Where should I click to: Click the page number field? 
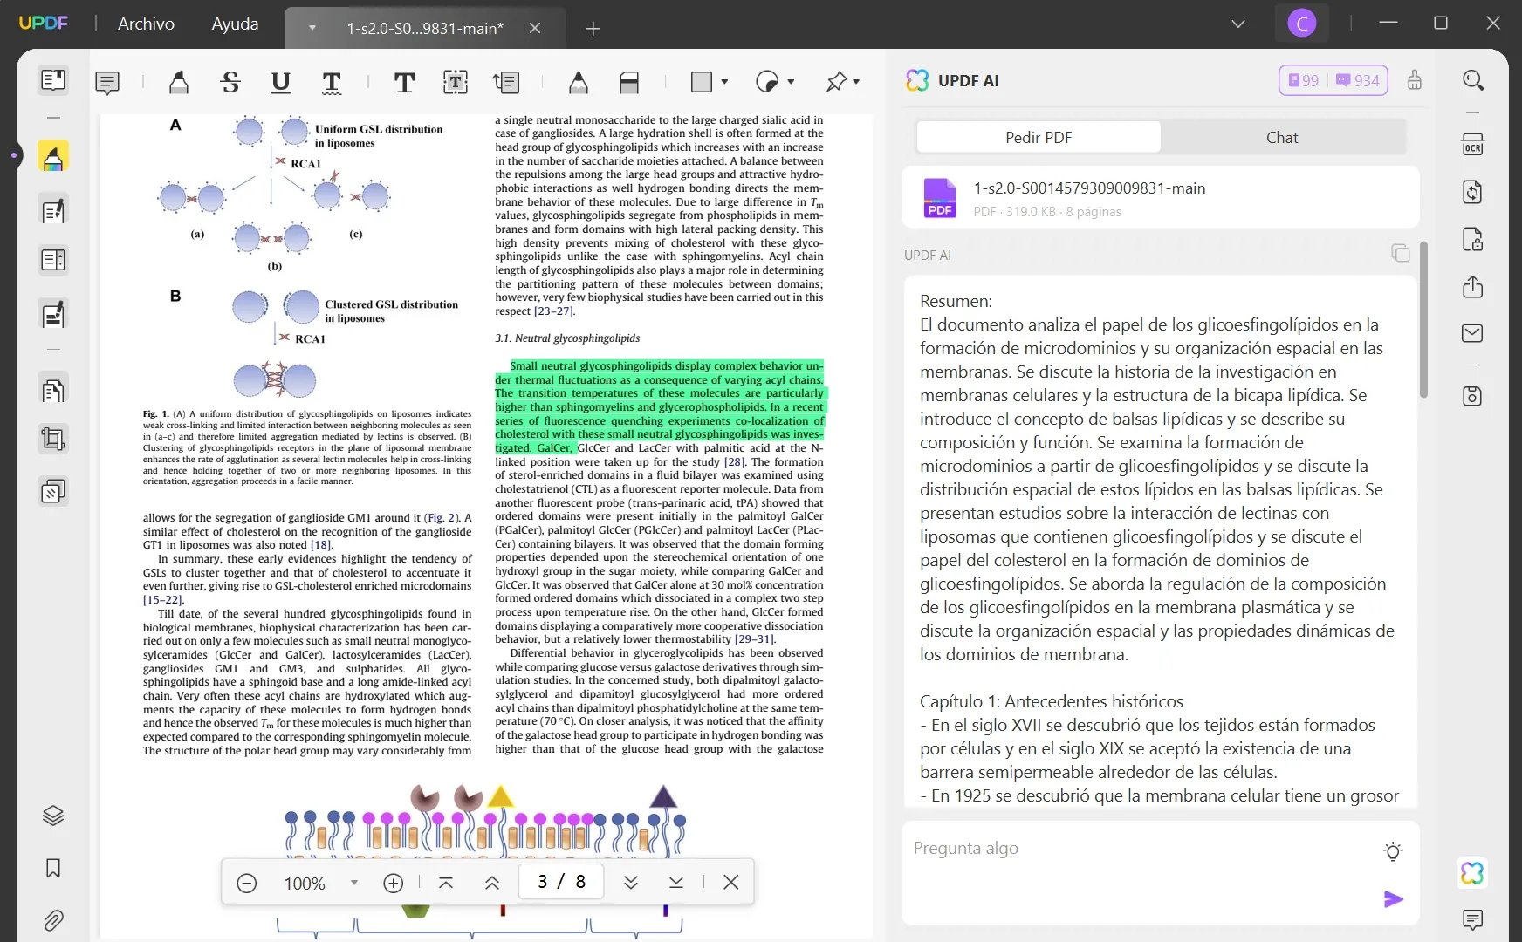coord(561,882)
